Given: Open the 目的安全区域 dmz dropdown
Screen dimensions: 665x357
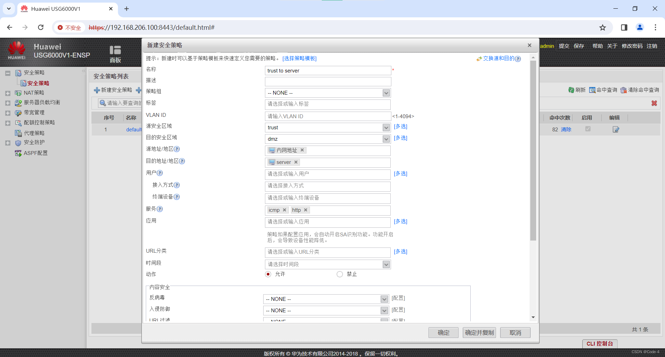Looking at the screenshot, I should click(x=386, y=139).
